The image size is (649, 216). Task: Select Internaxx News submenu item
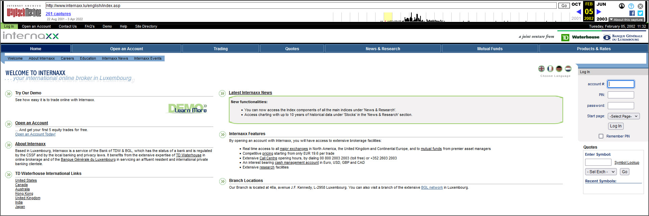tap(115, 59)
